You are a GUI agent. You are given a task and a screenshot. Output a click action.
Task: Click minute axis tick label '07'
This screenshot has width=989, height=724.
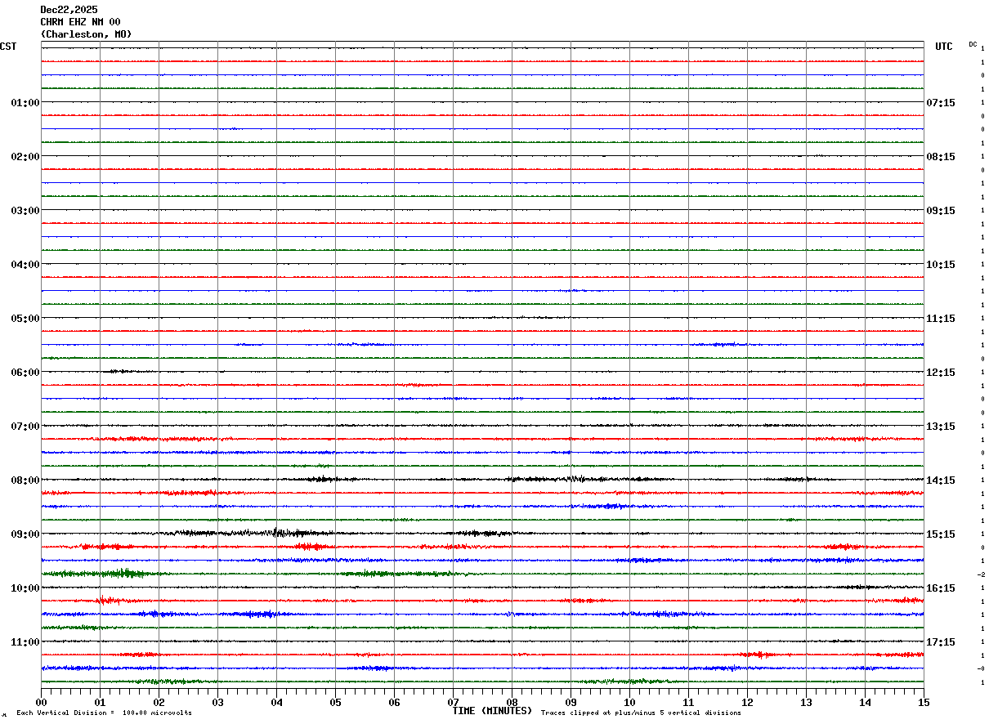[x=453, y=702]
